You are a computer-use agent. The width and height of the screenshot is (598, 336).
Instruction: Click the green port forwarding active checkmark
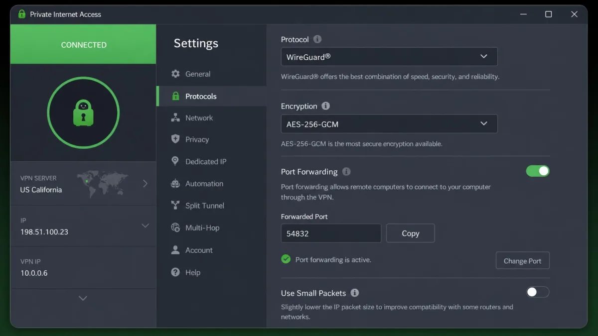coord(286,259)
